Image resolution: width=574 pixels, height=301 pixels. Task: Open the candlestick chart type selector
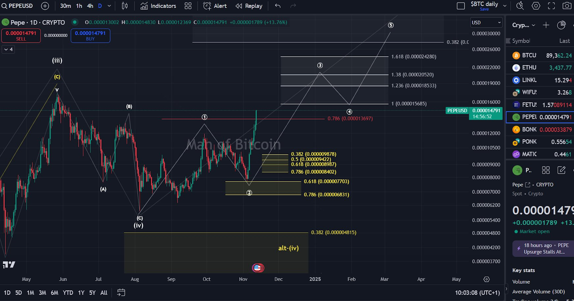click(x=124, y=6)
